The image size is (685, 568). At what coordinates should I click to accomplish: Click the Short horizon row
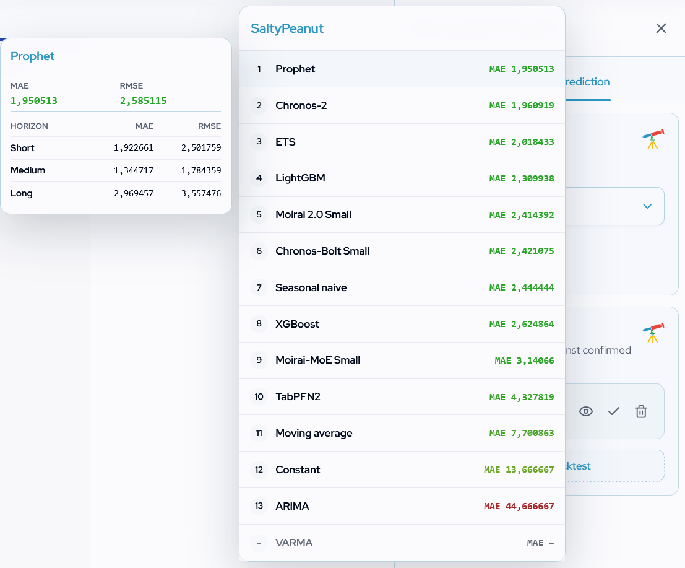coord(116,148)
